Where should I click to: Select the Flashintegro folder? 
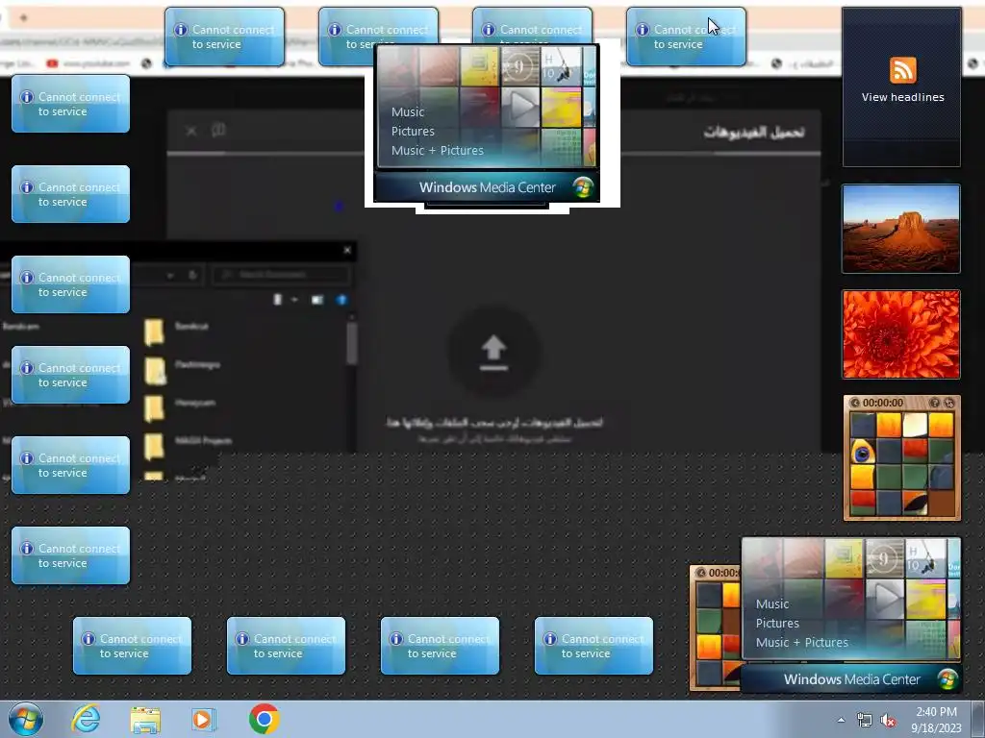182,370
